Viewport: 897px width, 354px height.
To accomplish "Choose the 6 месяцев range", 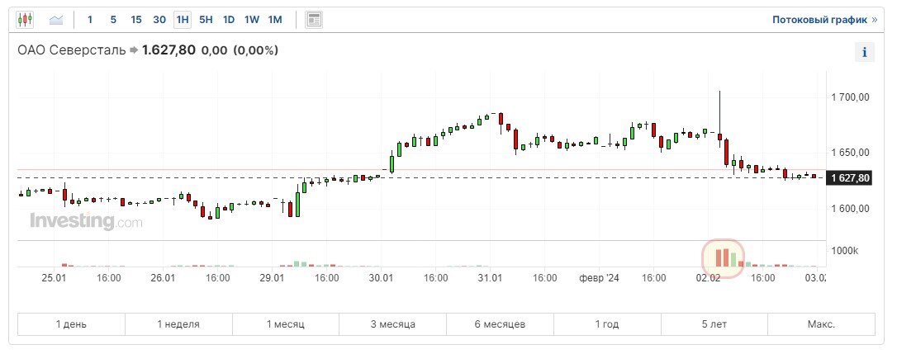I will tap(500, 324).
